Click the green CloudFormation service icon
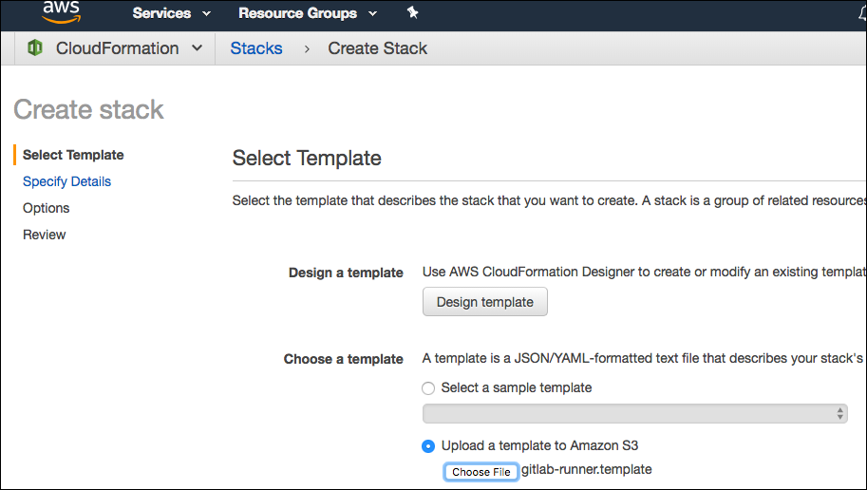 click(x=35, y=48)
